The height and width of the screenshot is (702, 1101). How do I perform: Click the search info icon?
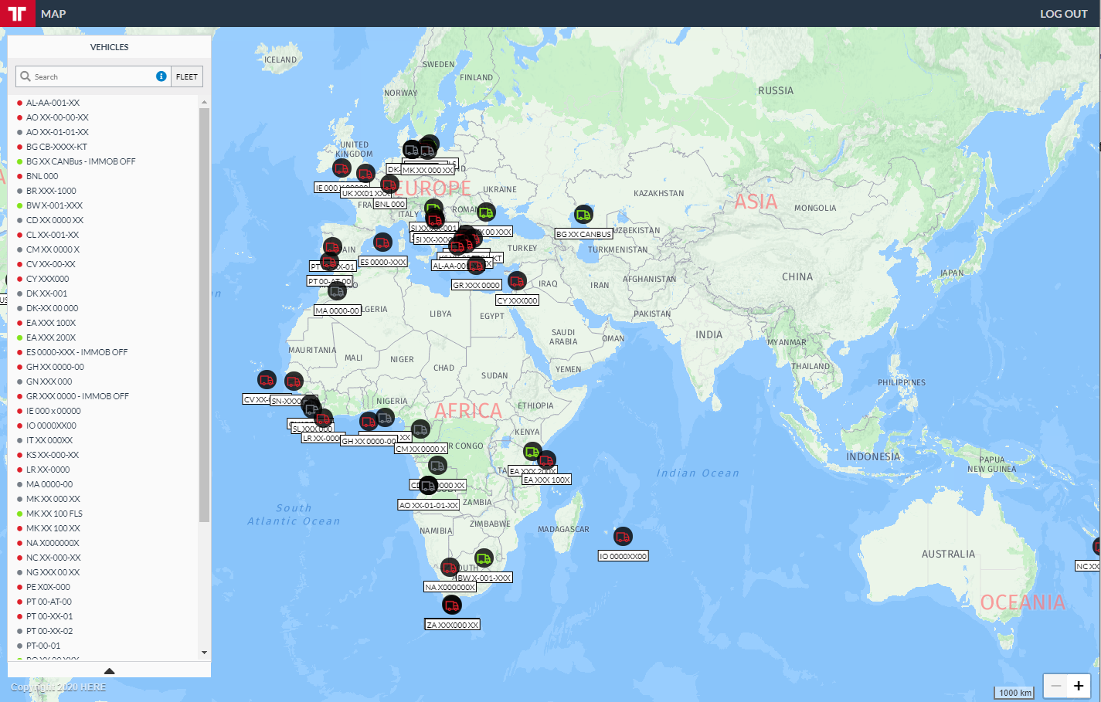pyautogui.click(x=161, y=76)
